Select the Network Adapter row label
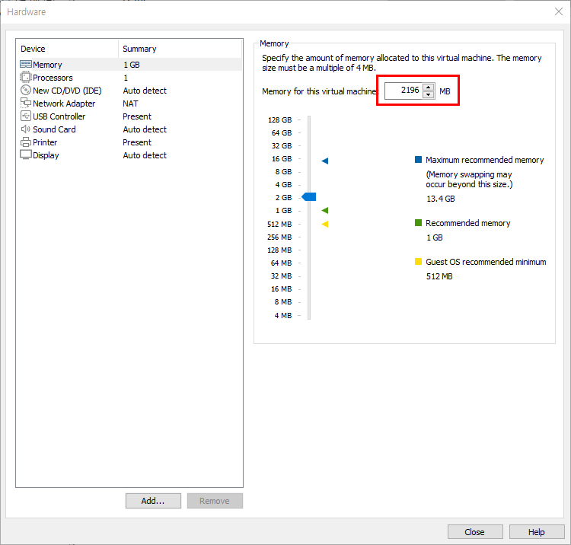This screenshot has height=545, width=571. tap(64, 104)
